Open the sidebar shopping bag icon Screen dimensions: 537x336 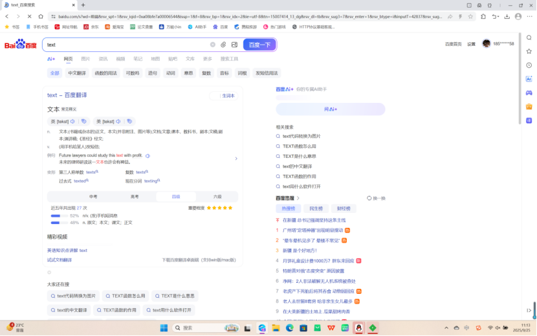[529, 107]
